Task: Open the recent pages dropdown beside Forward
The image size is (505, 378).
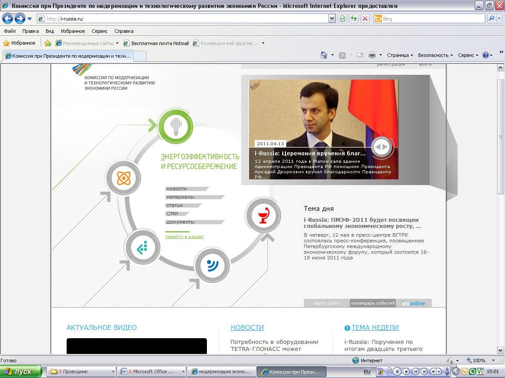Action: (30, 19)
